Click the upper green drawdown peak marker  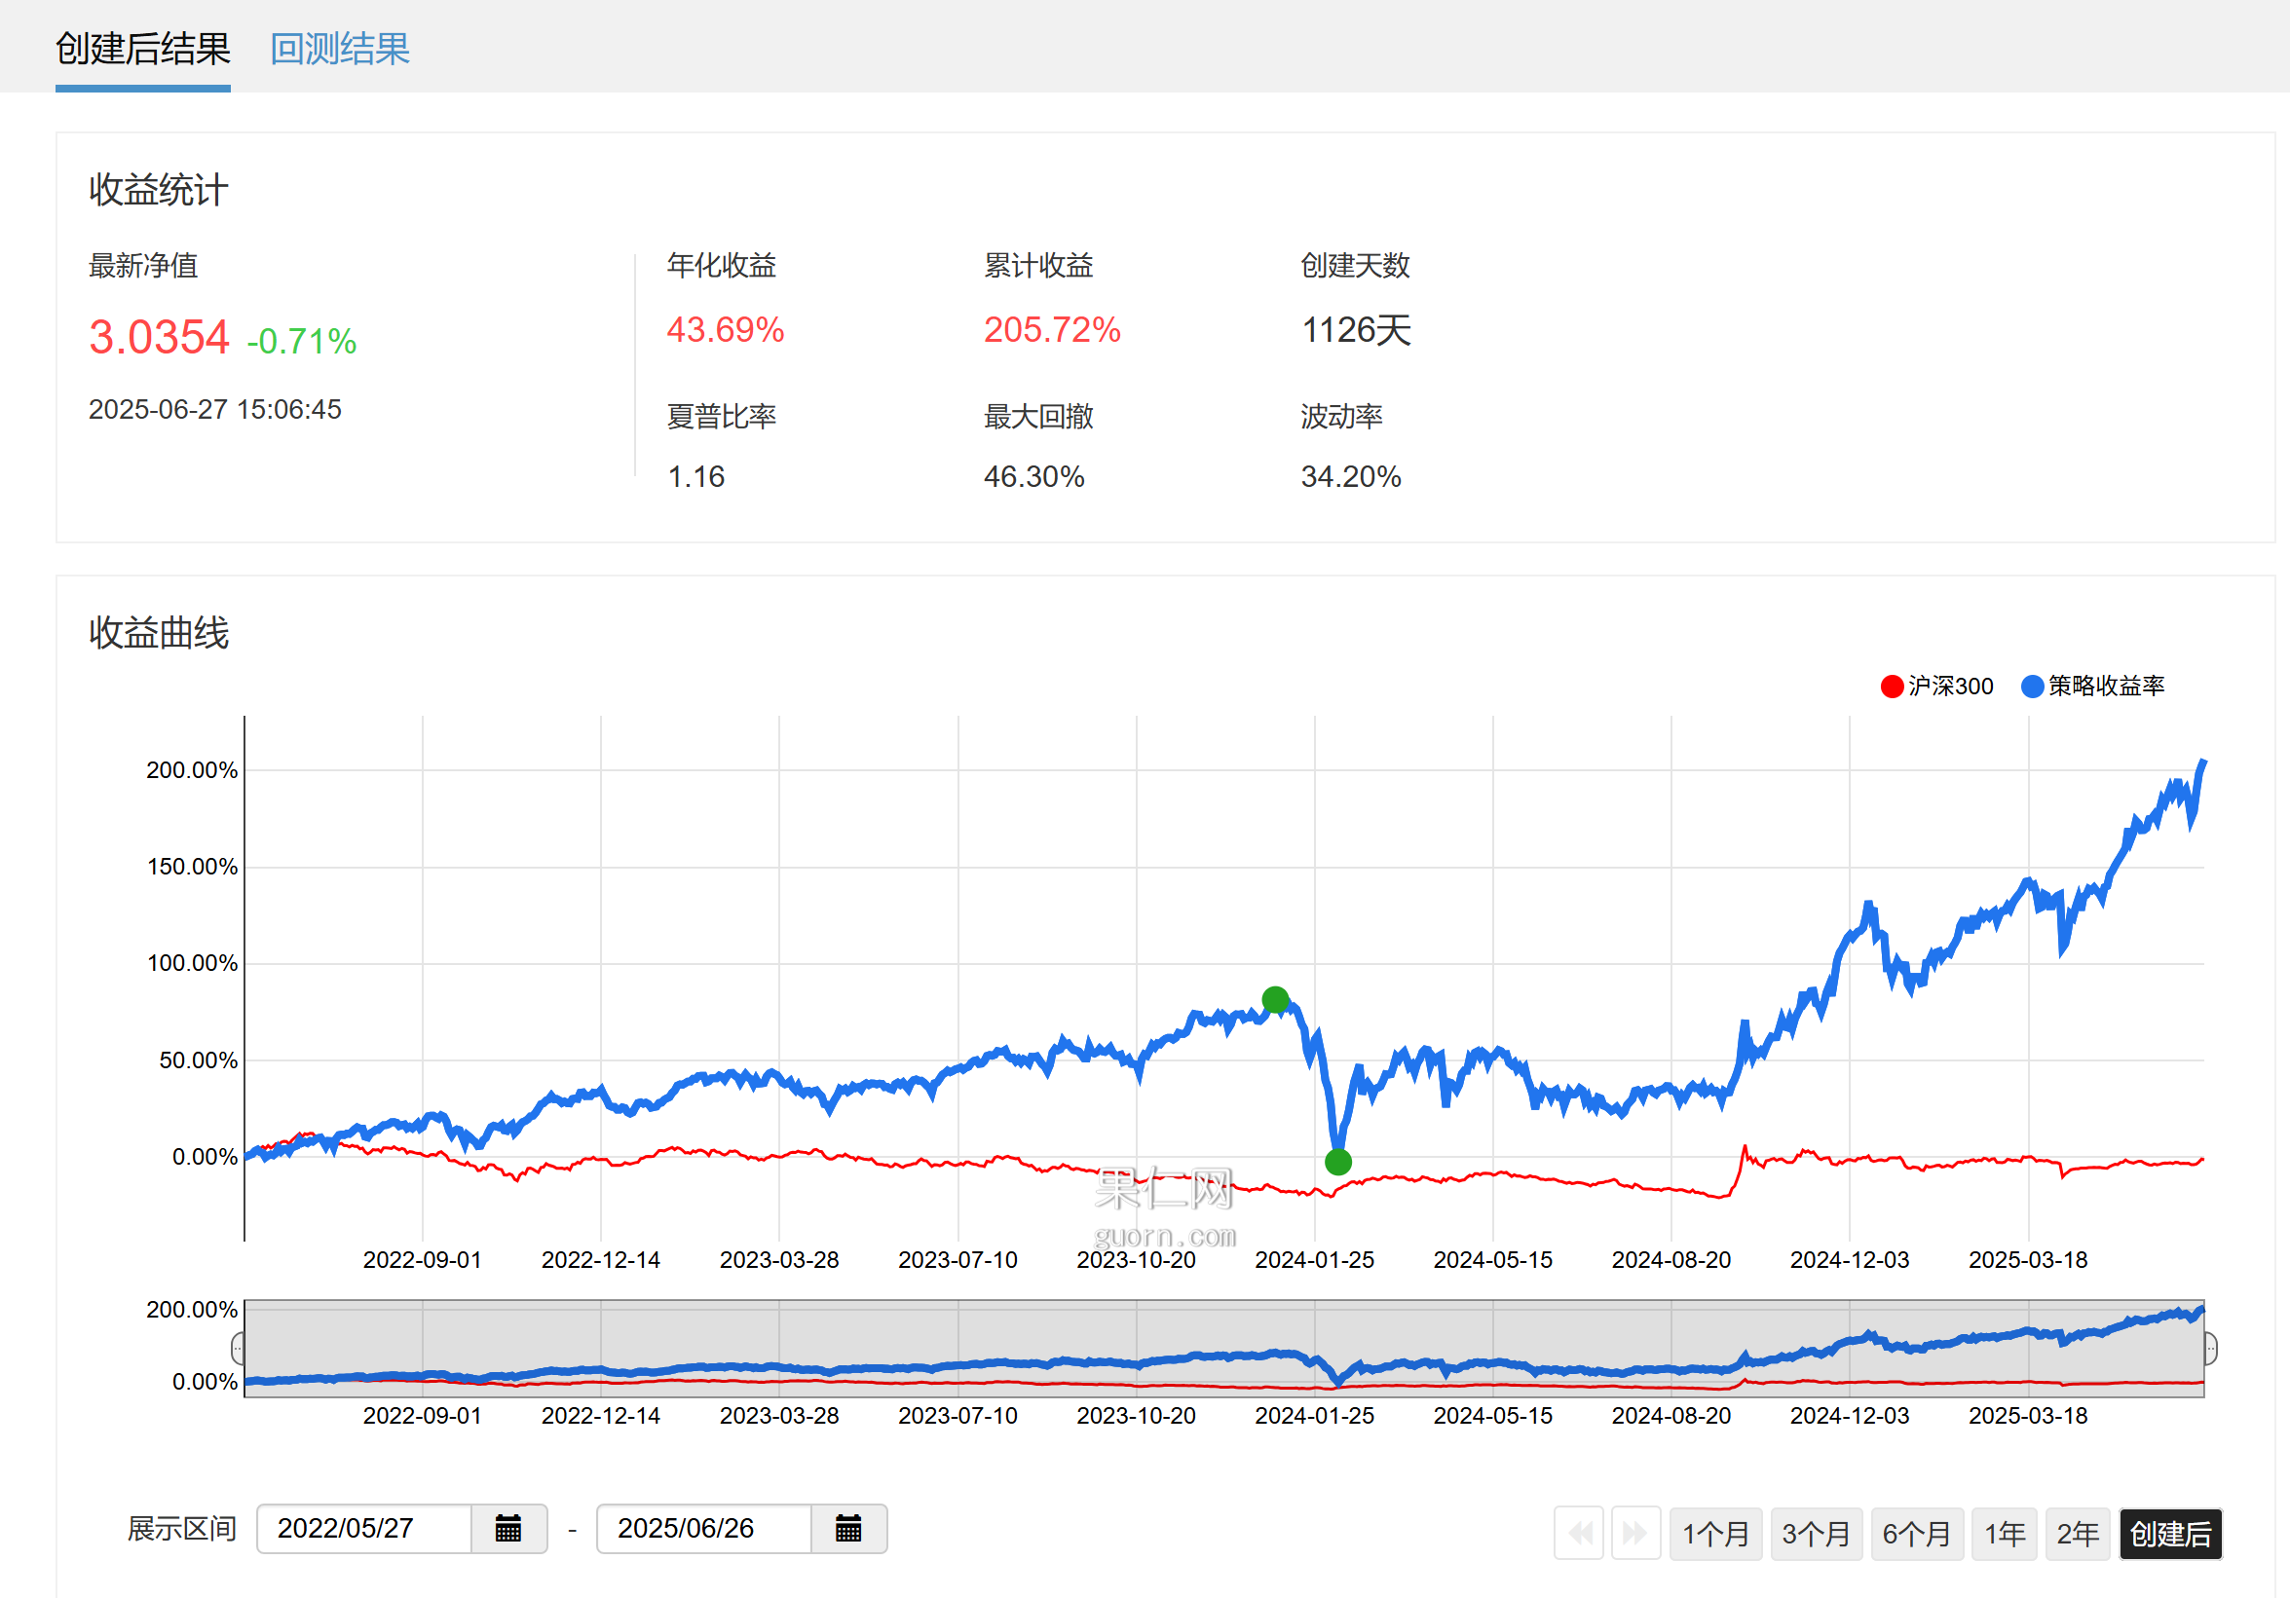coord(1275,999)
